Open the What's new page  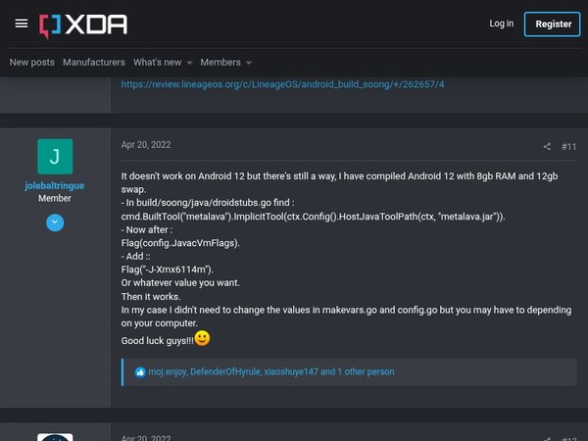pyautogui.click(x=157, y=63)
